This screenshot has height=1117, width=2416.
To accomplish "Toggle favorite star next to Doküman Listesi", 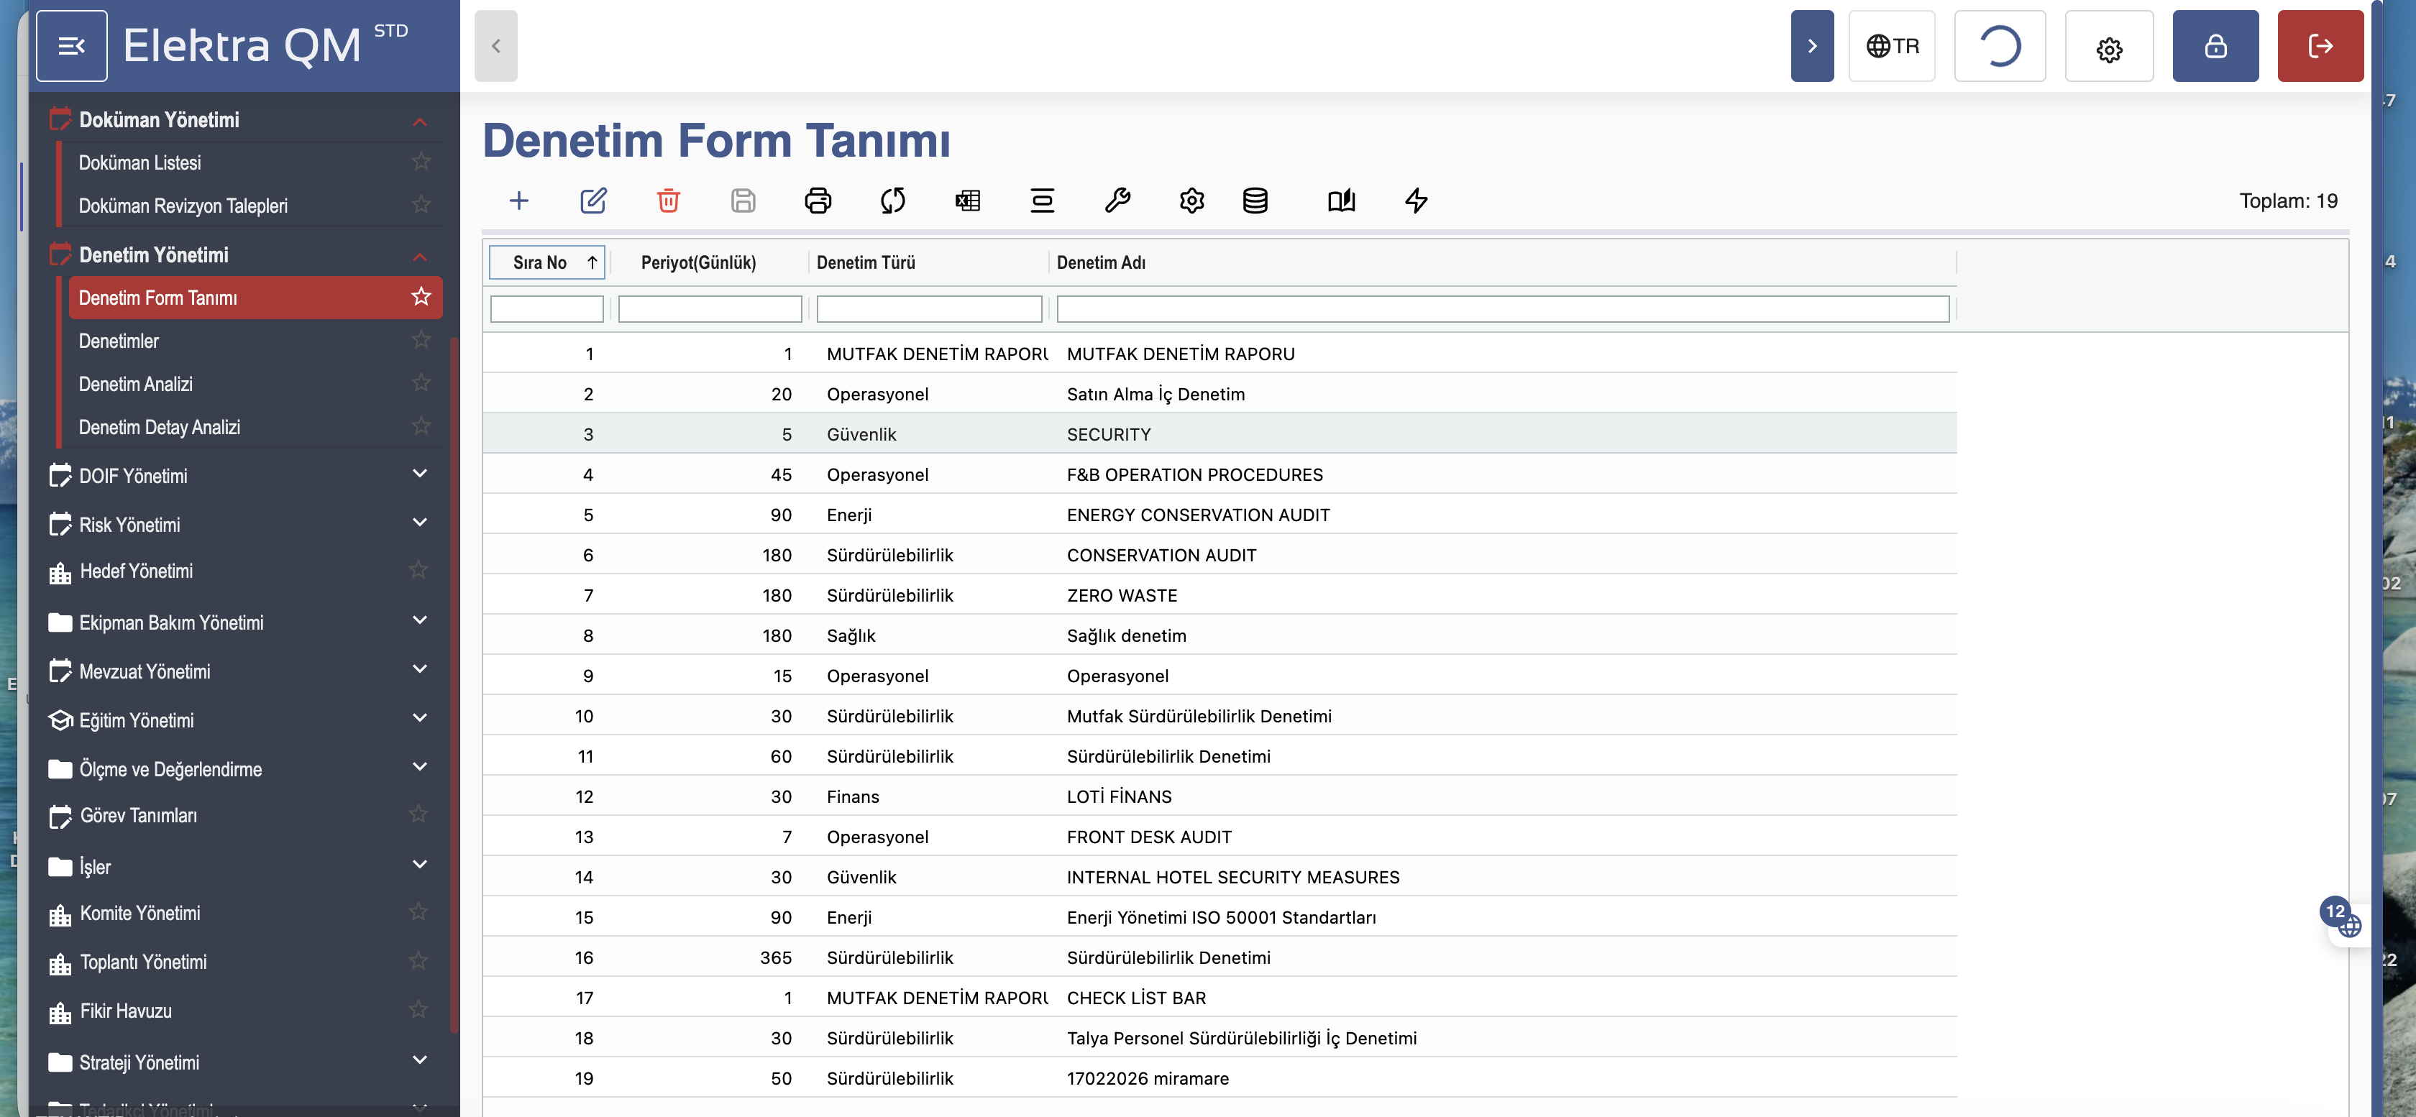I will coord(421,162).
